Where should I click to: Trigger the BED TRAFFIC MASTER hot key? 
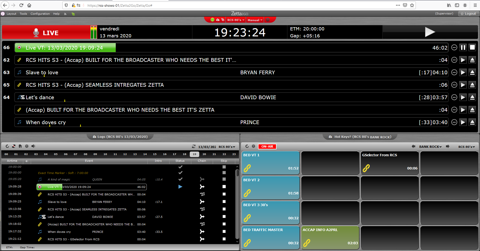[270, 237]
